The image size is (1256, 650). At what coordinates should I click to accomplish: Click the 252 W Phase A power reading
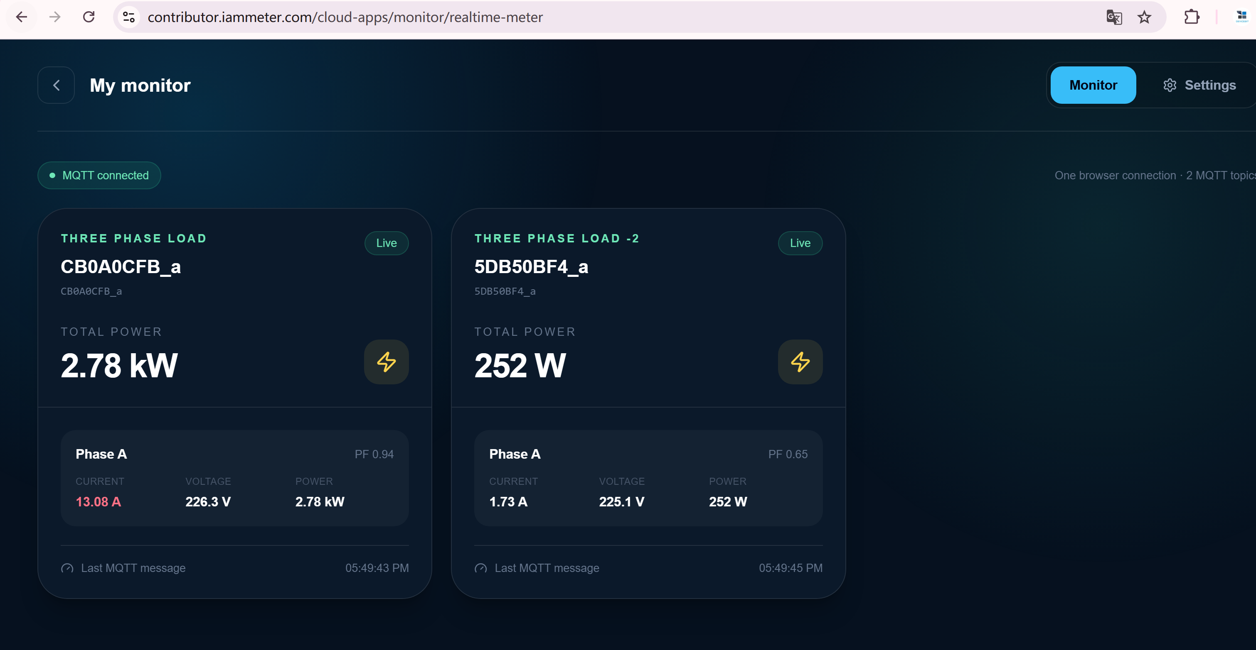point(728,501)
